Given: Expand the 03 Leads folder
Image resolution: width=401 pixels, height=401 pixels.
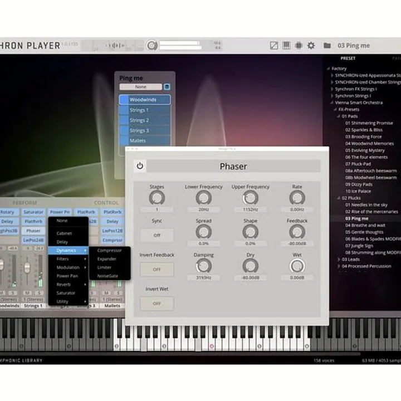Looking at the screenshot, I should click(339, 260).
